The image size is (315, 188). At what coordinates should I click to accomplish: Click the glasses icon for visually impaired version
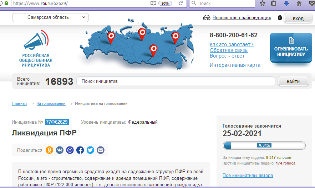207,18
